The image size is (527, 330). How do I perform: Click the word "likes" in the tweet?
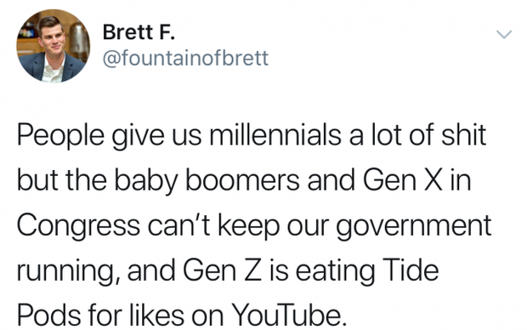tap(156, 316)
